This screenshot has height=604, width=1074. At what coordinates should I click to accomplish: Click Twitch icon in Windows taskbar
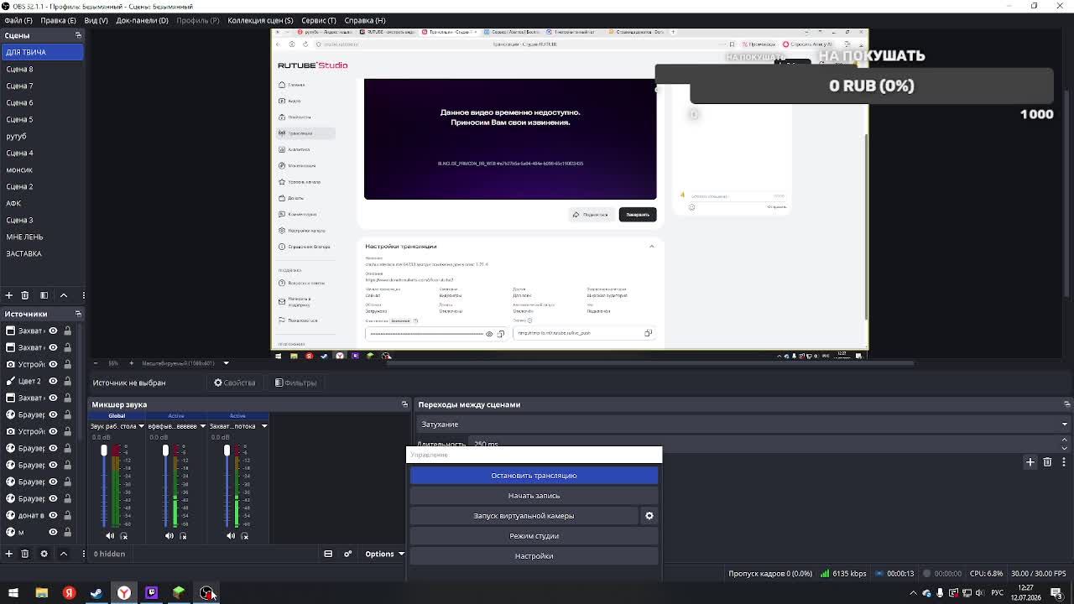tap(151, 593)
